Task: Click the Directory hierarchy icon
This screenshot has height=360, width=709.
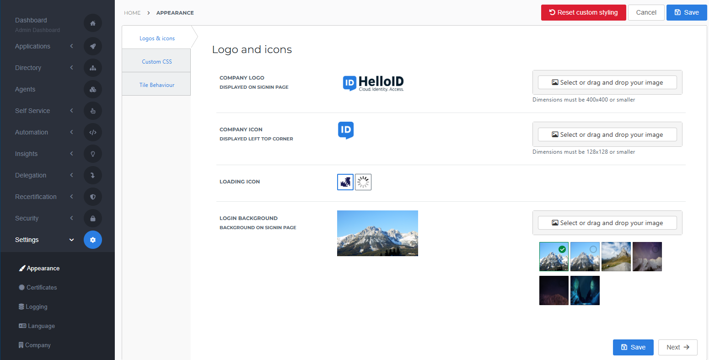Action: [93, 68]
